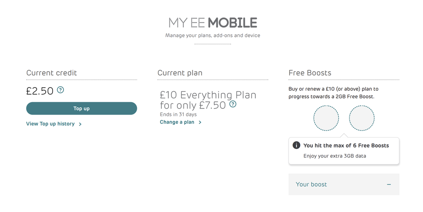Image resolution: width=423 pixels, height=212 pixels.
Task: Click the chevron arrow after Change a plan
Action: click(x=200, y=123)
